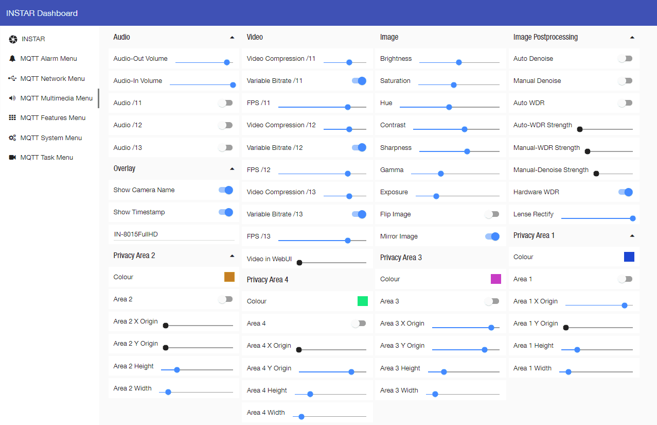Select the MQTT Network Menu plug icon

pyautogui.click(x=12, y=78)
